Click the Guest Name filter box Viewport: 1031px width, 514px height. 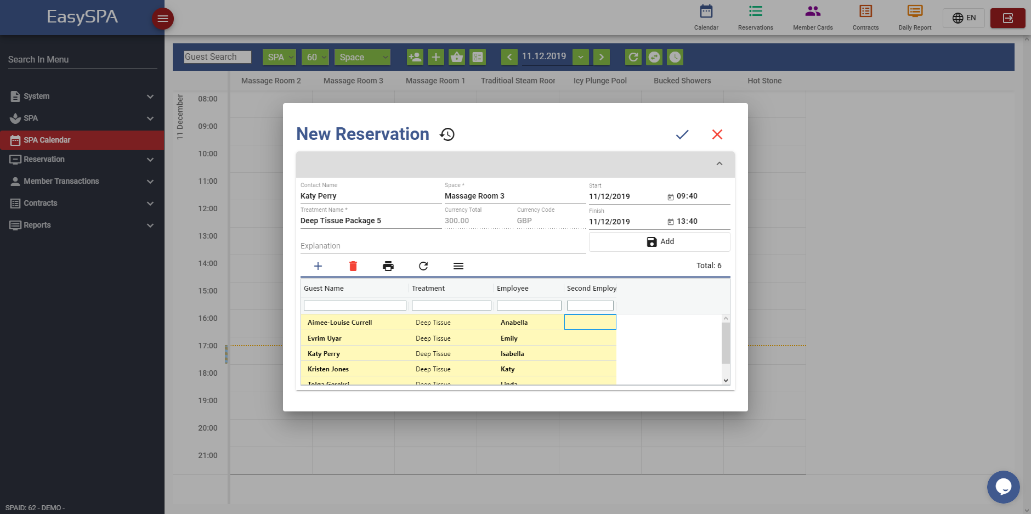pyautogui.click(x=355, y=306)
